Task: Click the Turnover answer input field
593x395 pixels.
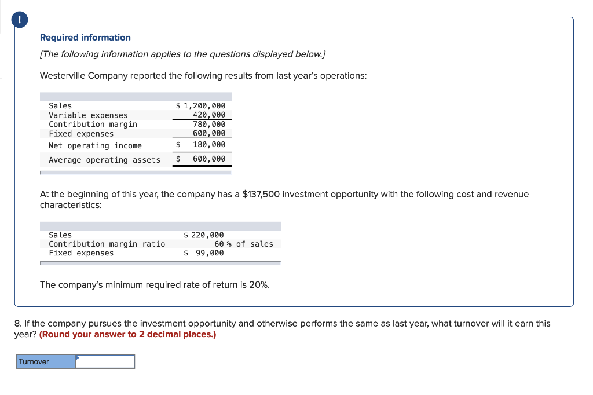Action: [105, 362]
